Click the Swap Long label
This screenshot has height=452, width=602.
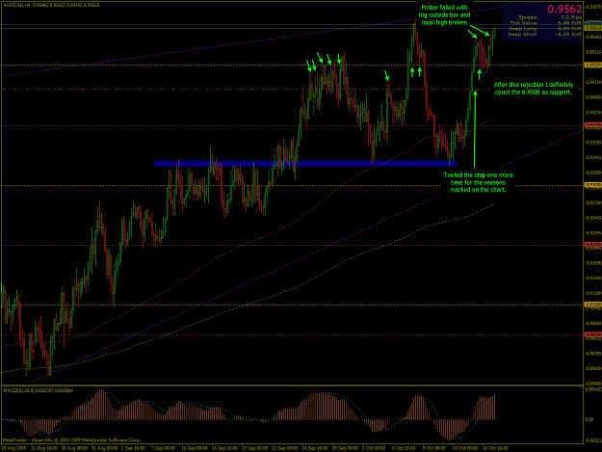pyautogui.click(x=523, y=29)
